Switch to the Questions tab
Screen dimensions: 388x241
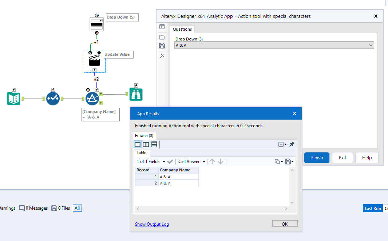click(x=182, y=29)
